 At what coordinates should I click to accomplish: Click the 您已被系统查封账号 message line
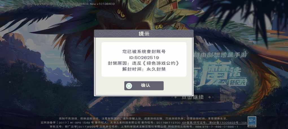pos(144,52)
